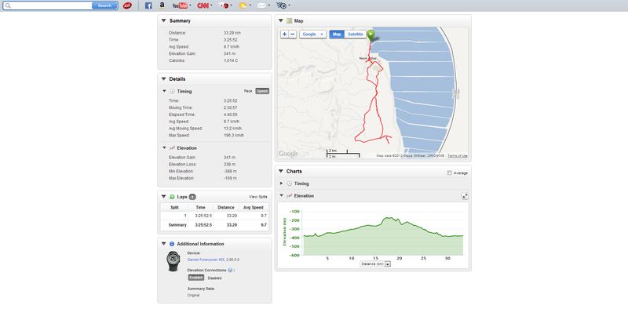Screen dimensions: 628x309
Task: Click Max Speed value 196.3 km/h
Action: (x=234, y=136)
